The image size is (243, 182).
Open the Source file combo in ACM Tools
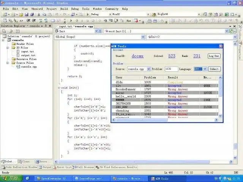point(148,69)
